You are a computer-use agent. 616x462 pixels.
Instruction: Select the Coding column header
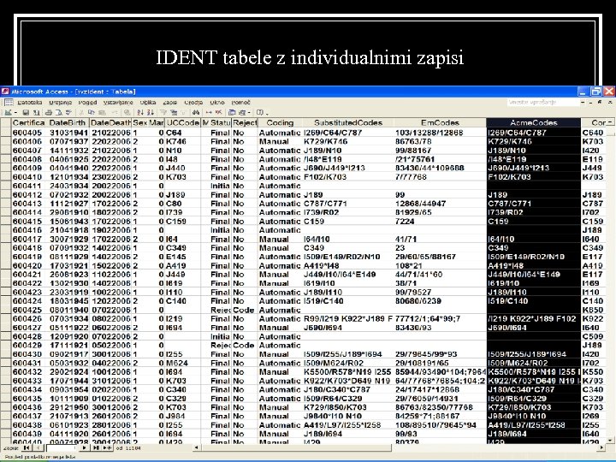(x=280, y=122)
